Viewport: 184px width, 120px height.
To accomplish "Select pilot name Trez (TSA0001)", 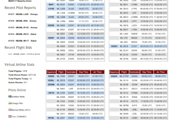I will coord(19,117).
